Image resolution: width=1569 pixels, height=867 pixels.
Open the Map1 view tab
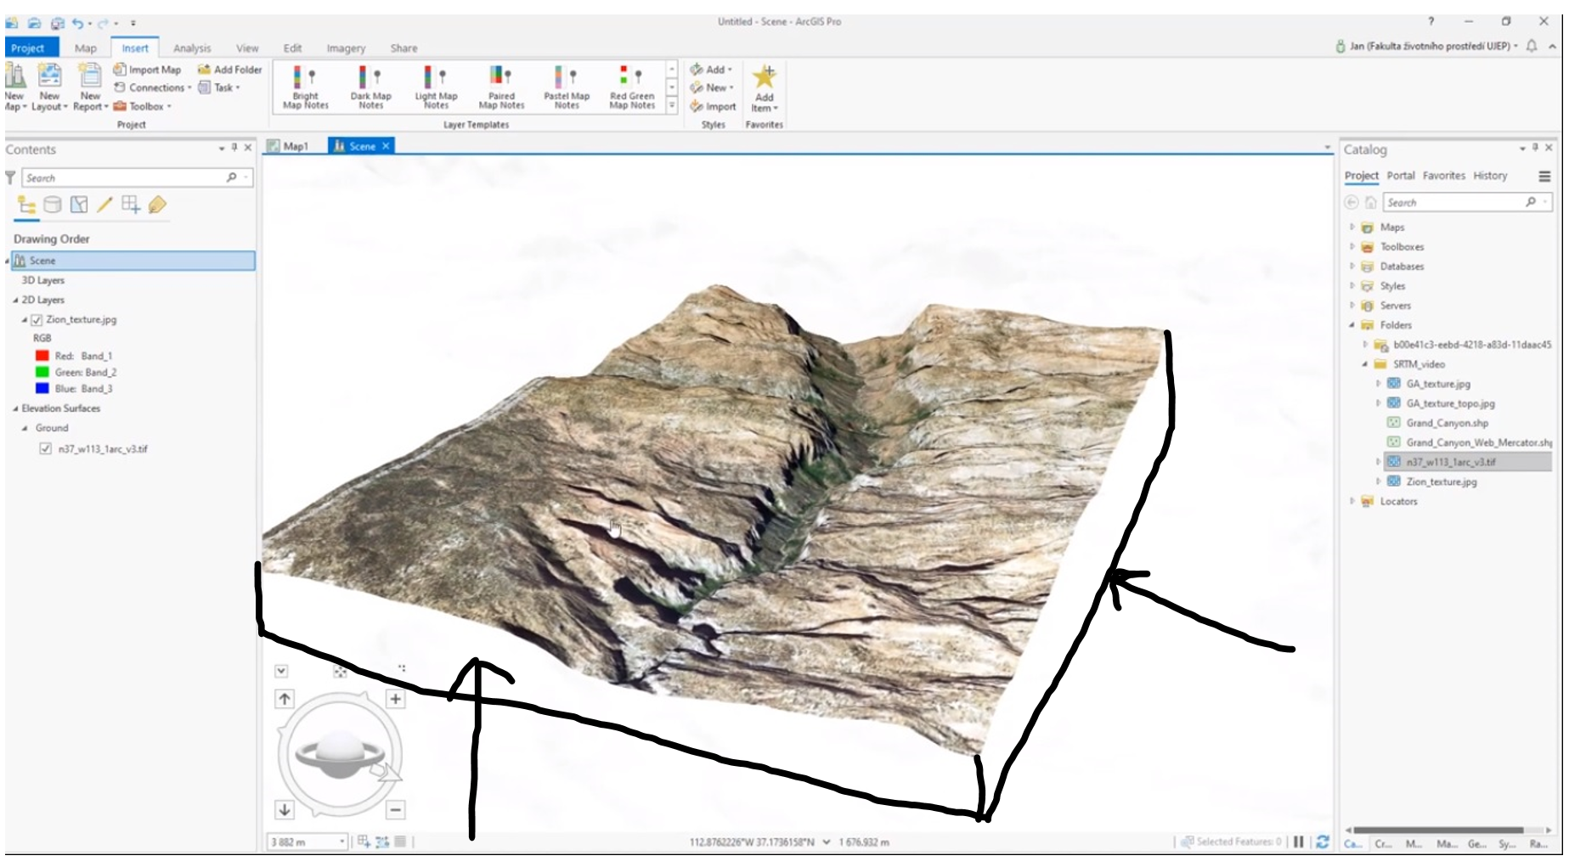[295, 145]
